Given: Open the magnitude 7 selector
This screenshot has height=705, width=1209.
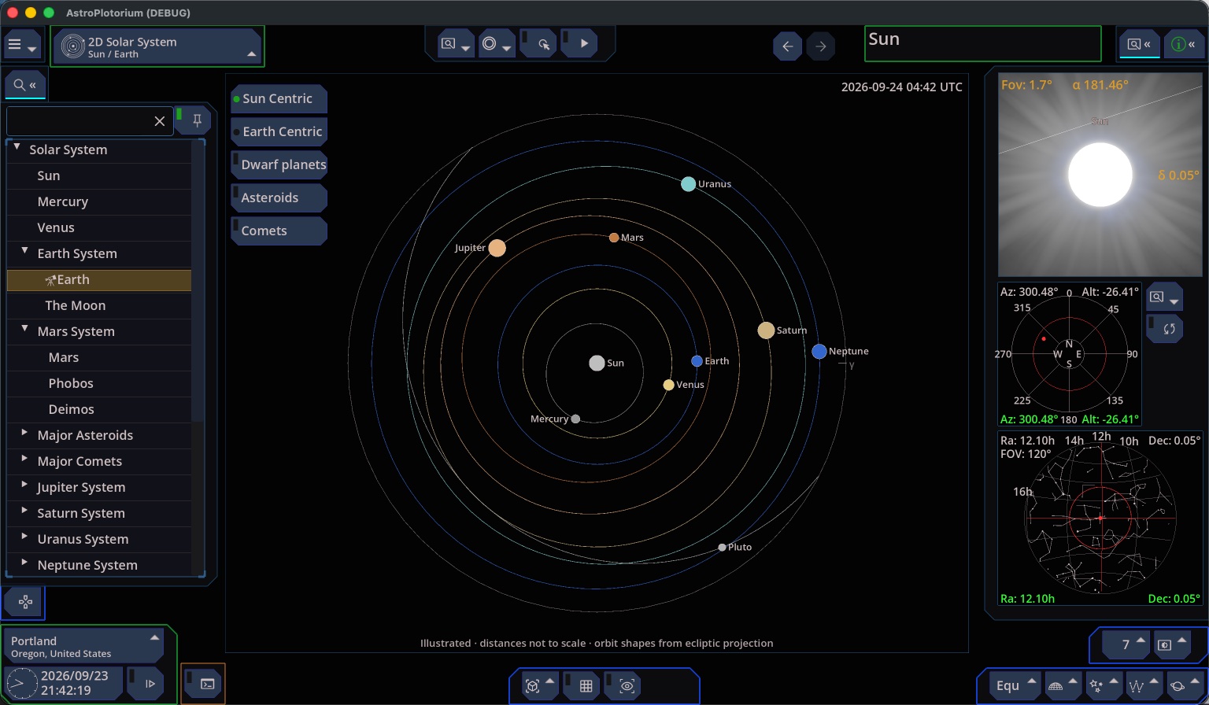Looking at the screenshot, I should [x=1126, y=644].
